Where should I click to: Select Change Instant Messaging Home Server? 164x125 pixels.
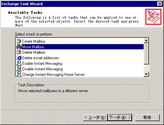(53, 75)
